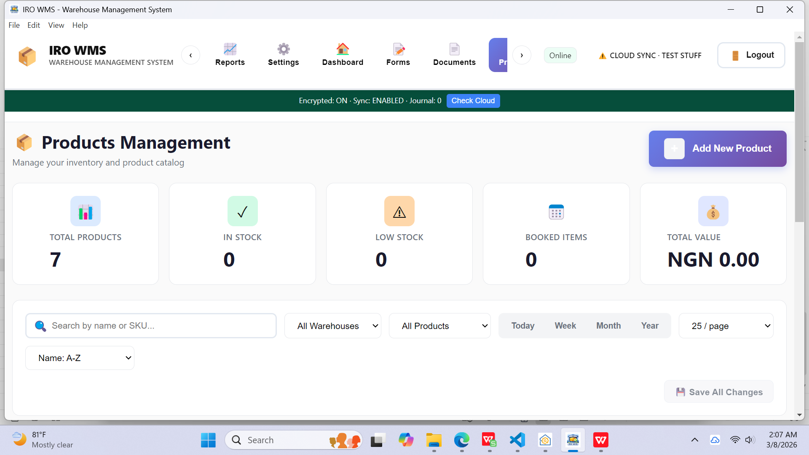Click the Booked Items calendar icon
Screen dimensions: 809x455
(556, 211)
